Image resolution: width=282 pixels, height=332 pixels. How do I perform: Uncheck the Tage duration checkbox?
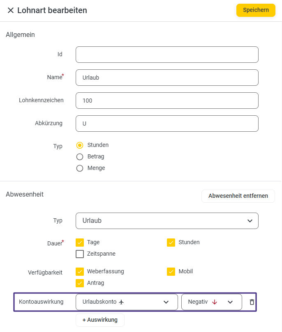[x=80, y=243]
